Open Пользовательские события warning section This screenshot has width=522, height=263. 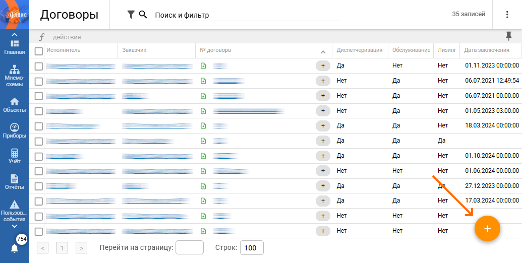click(14, 211)
